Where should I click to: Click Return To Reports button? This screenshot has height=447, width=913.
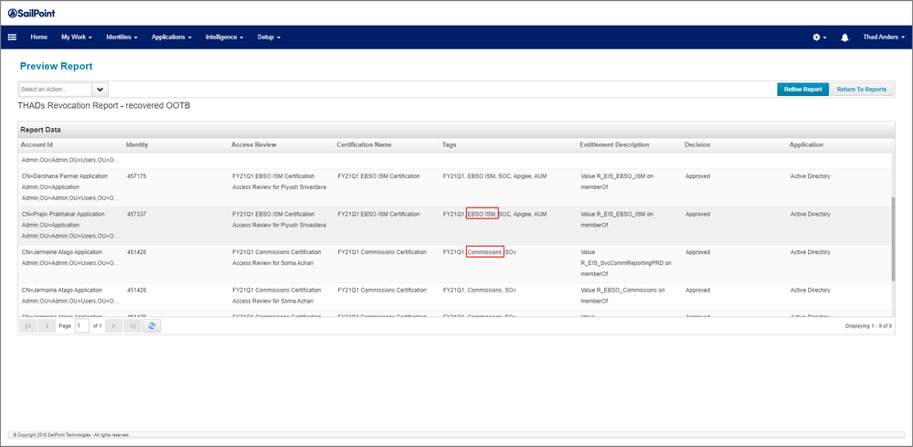861,90
